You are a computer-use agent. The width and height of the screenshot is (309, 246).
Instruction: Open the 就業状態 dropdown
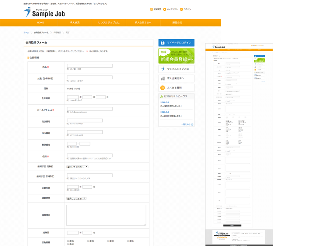(x=76, y=198)
